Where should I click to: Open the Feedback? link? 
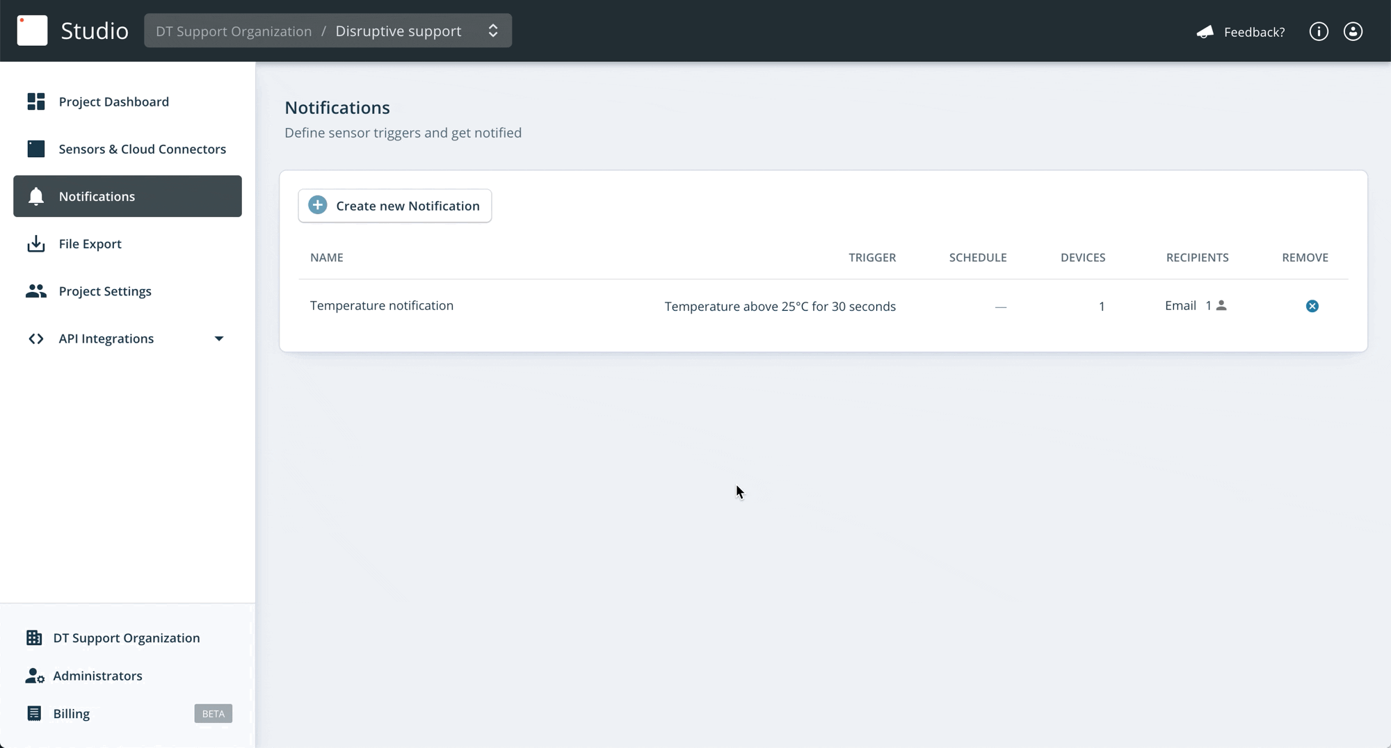pos(1254,32)
